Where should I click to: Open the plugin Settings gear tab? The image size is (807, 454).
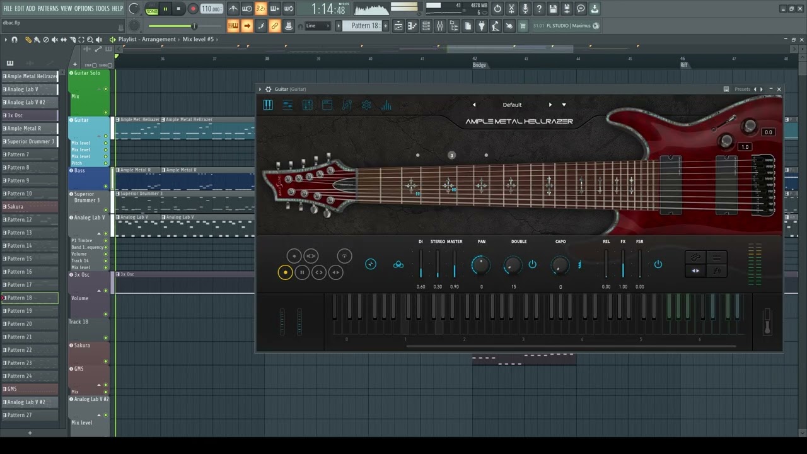click(x=366, y=105)
